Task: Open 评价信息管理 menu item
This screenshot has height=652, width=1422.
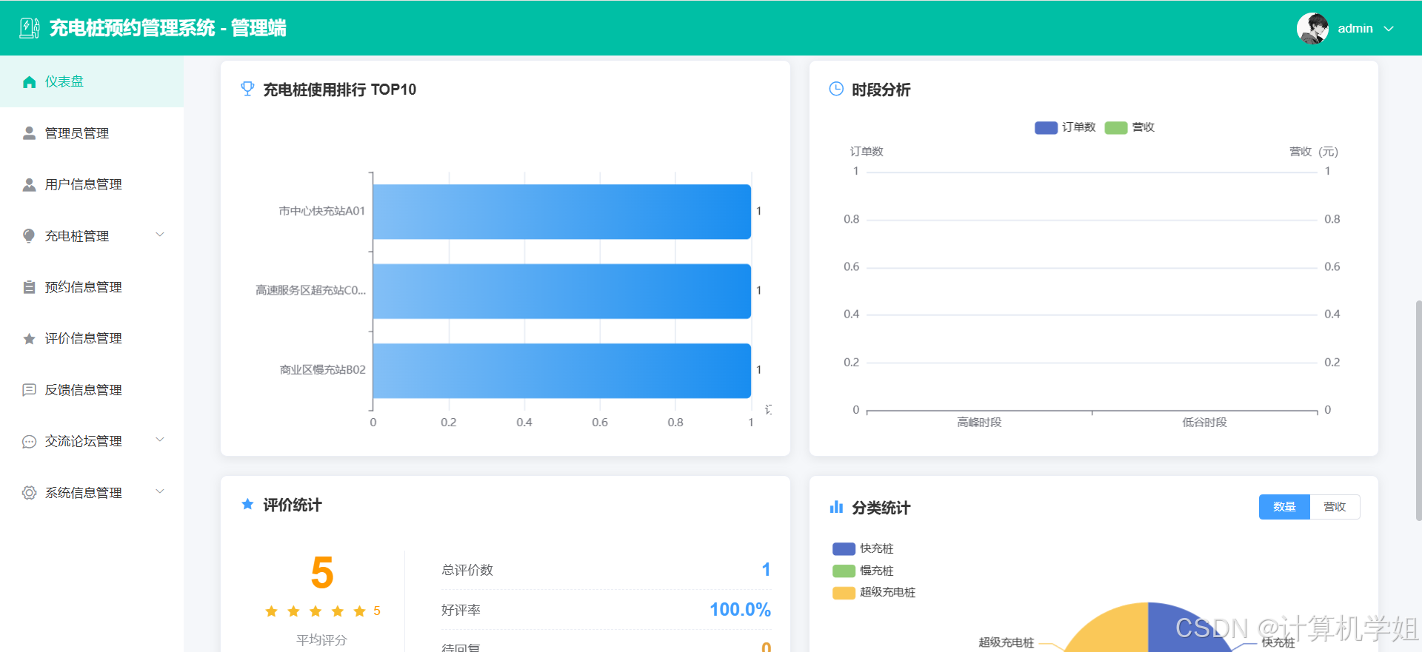Action: click(x=92, y=338)
